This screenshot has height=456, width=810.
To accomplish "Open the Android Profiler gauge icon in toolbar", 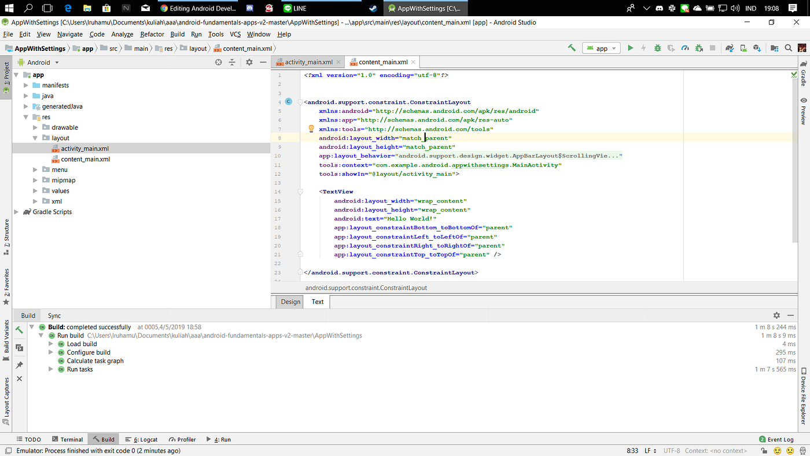I will pos(685,49).
